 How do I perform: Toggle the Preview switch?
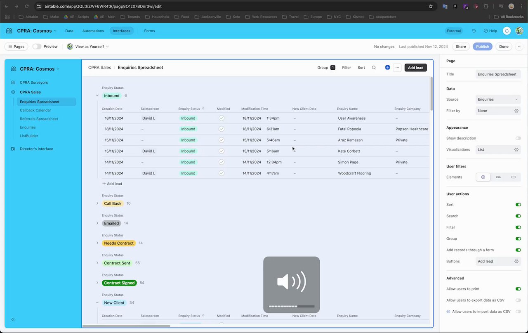37,47
